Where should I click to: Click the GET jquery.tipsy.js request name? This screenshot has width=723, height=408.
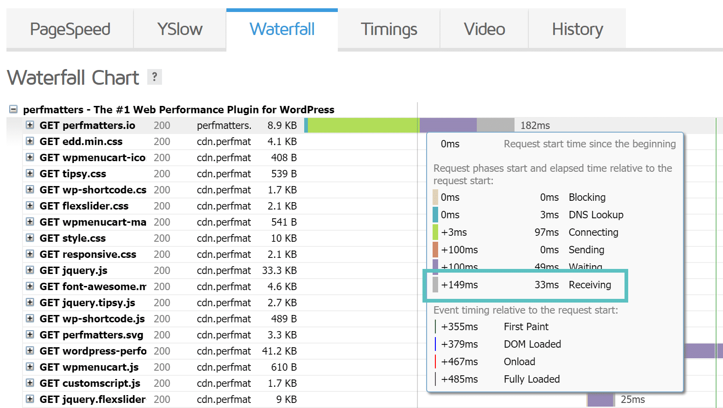pos(87,303)
